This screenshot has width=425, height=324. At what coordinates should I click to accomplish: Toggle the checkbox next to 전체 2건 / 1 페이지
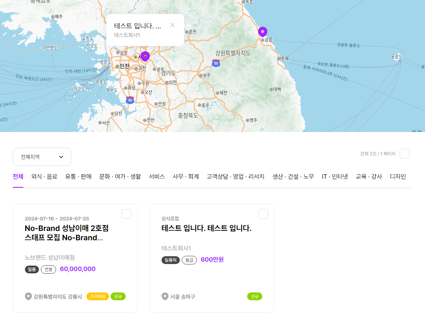click(404, 154)
